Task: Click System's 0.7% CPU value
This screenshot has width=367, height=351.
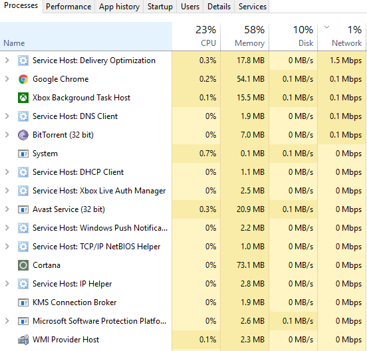Action: click(x=207, y=154)
